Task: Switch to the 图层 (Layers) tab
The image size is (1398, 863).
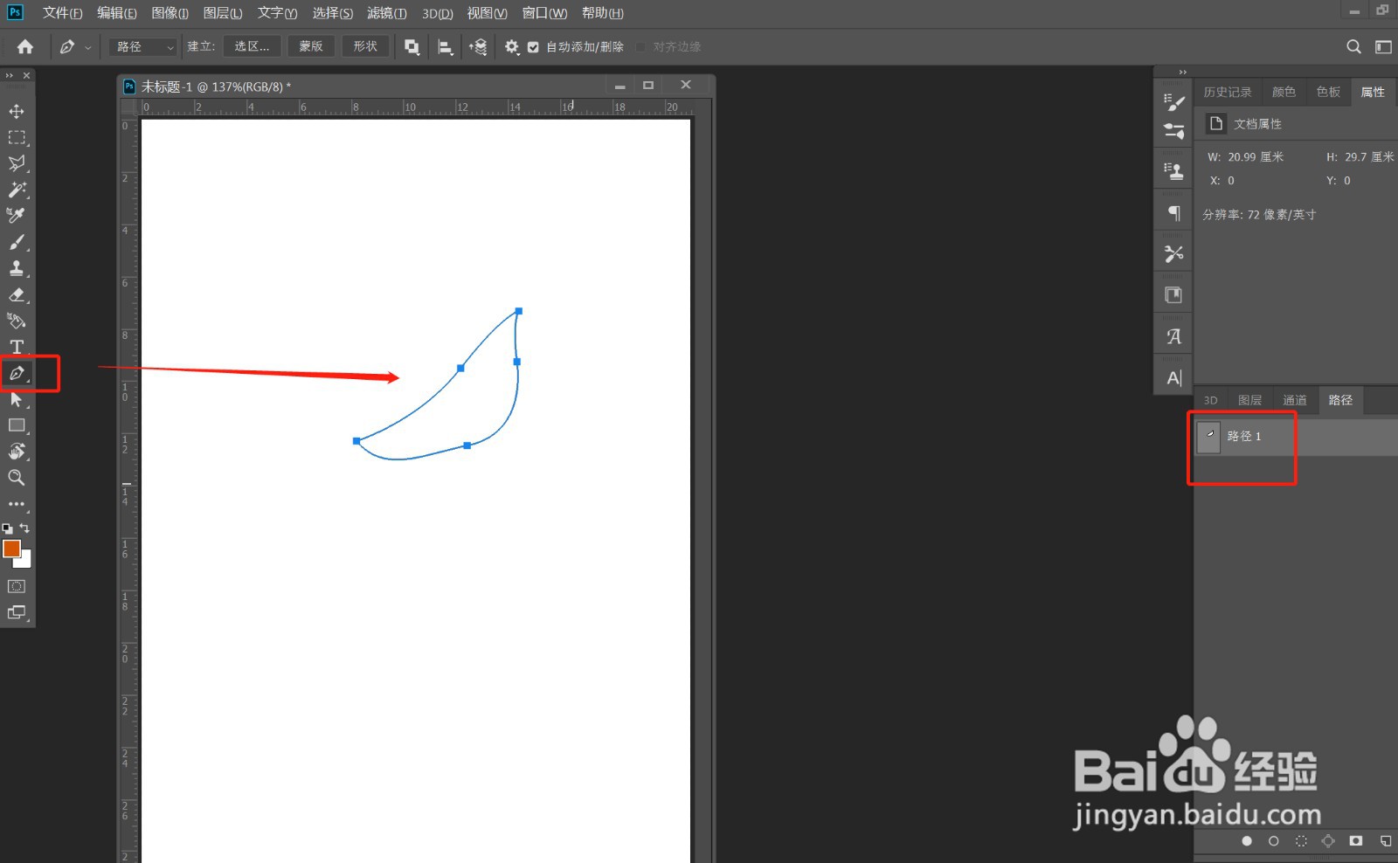Action: pos(1249,400)
